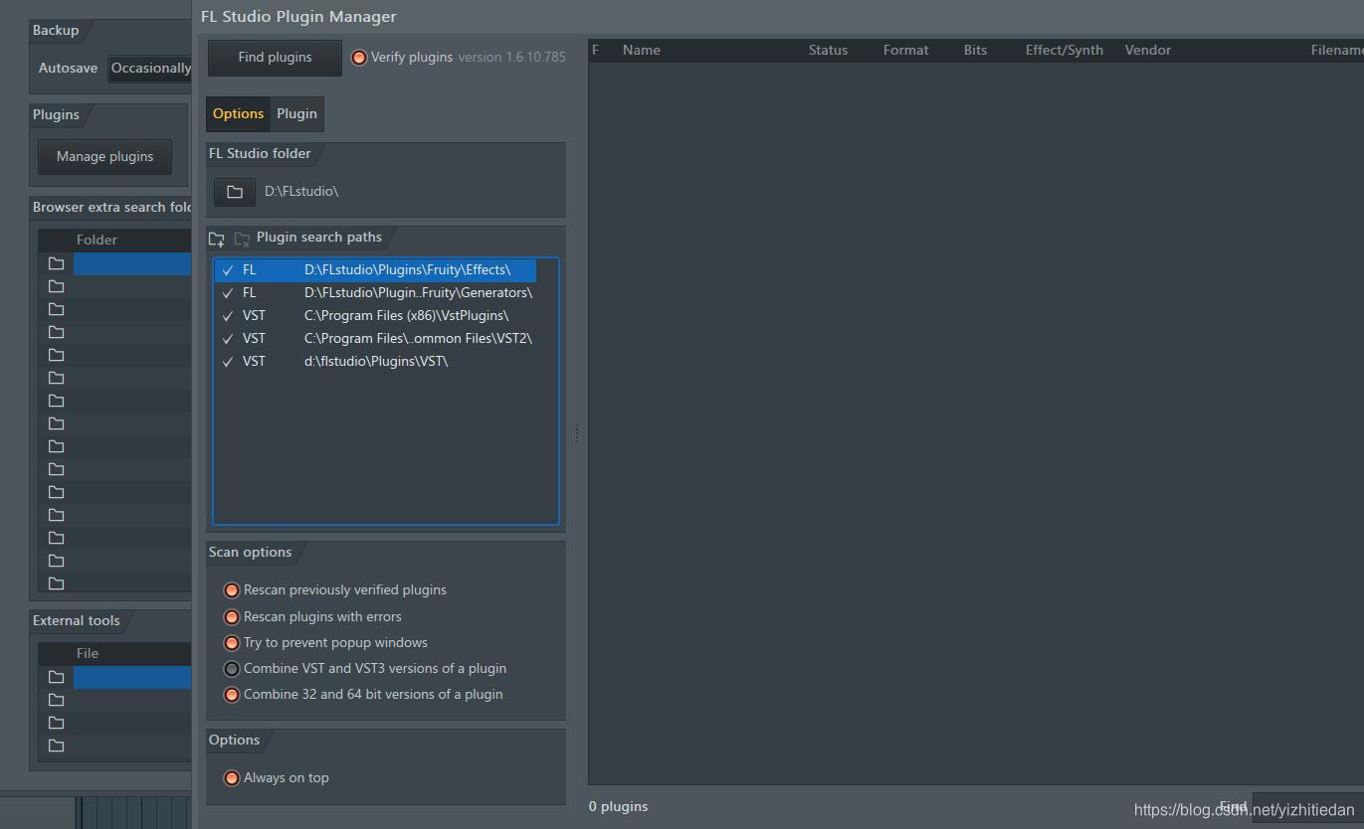Select the Fruity\Generators path row
Screen dimensions: 1364x829
click(376, 293)
